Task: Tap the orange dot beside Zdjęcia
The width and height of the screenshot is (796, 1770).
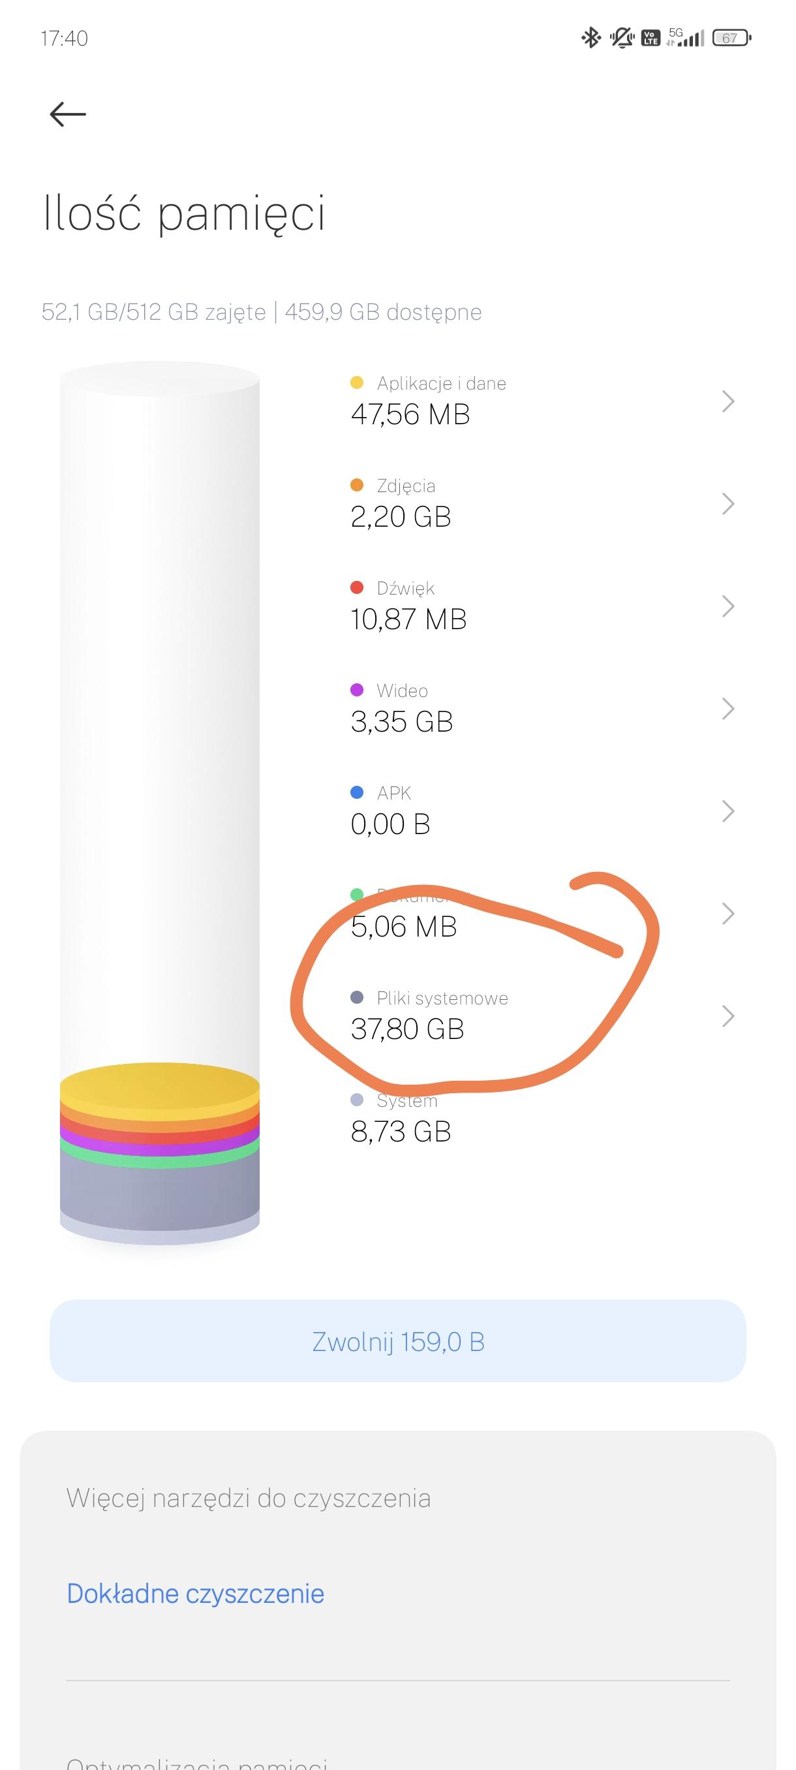Action: 357,485
